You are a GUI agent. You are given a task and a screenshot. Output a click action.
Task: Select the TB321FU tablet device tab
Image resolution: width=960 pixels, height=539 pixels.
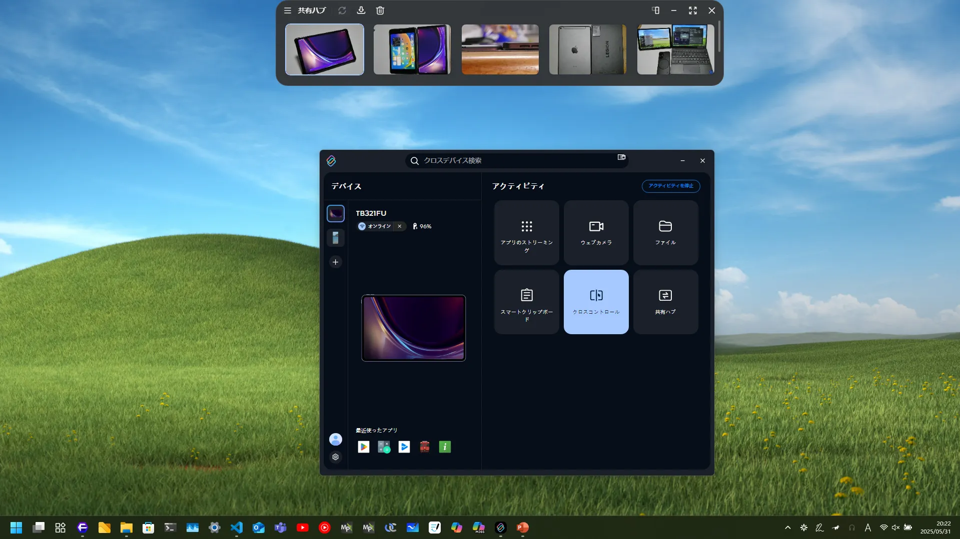click(x=336, y=213)
